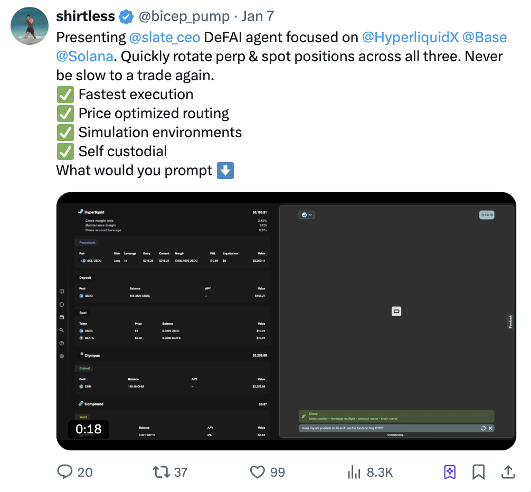The height and width of the screenshot is (492, 531).
Task: Click the search icon in Slate sidebar
Action: click(x=62, y=330)
